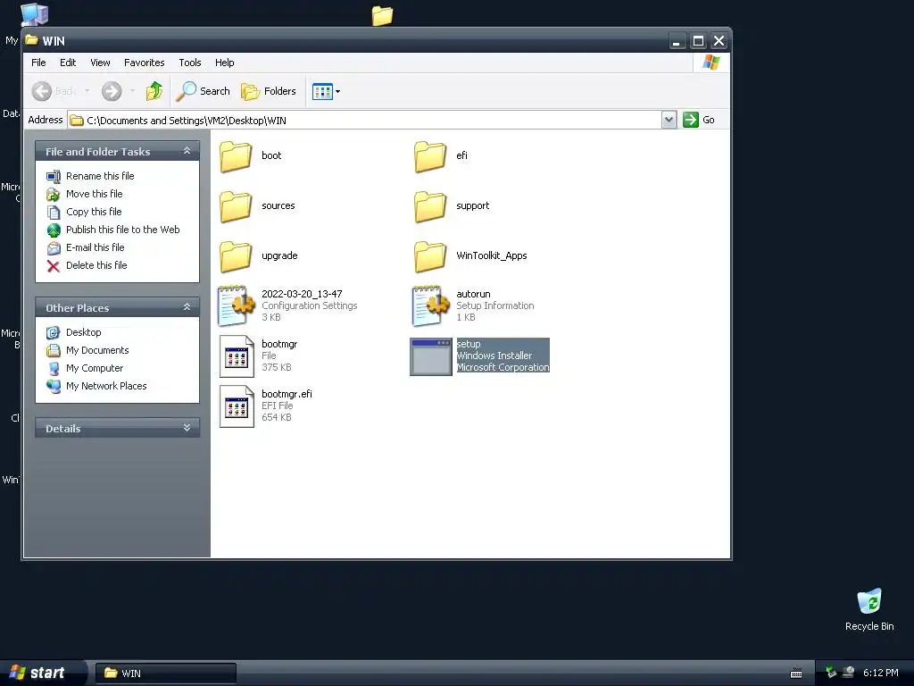Screen dimensions: 914x686
Task: Click the autorun file name text
Action: click(x=473, y=295)
